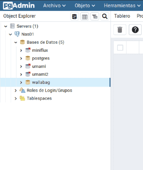Open the Herramientas menu

click(x=122, y=5)
